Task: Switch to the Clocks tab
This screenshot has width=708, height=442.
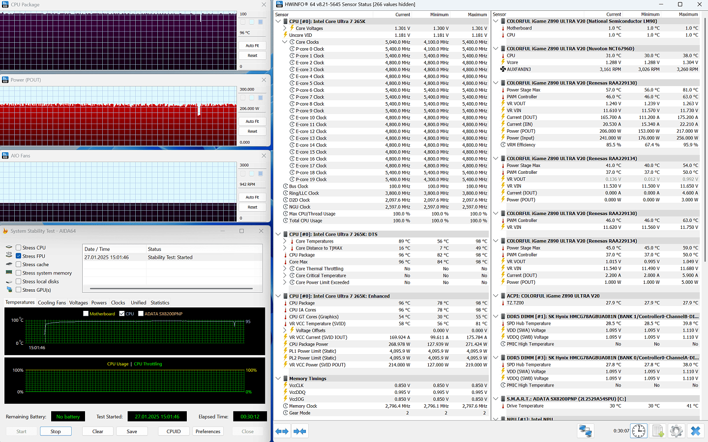Action: 118,303
